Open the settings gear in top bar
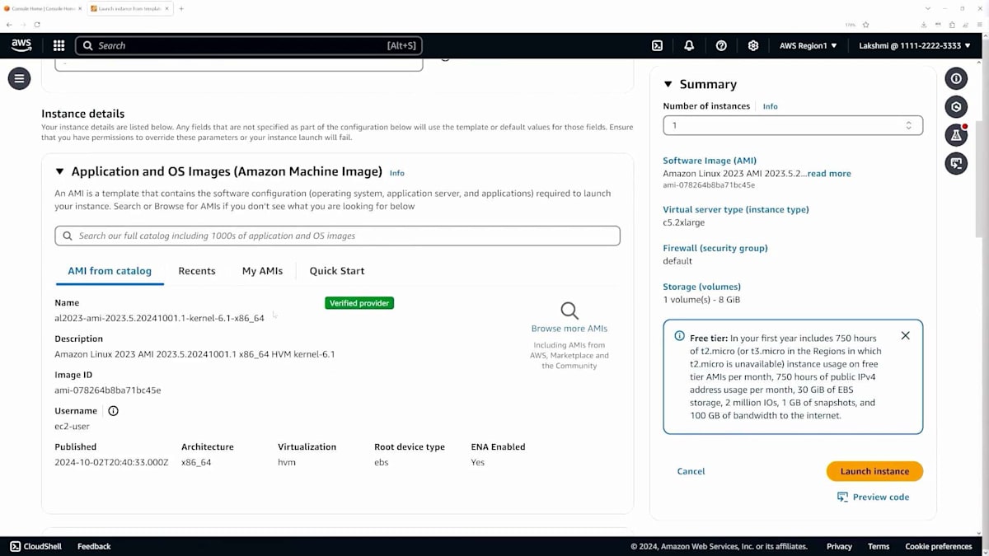The height and width of the screenshot is (556, 989). point(753,46)
